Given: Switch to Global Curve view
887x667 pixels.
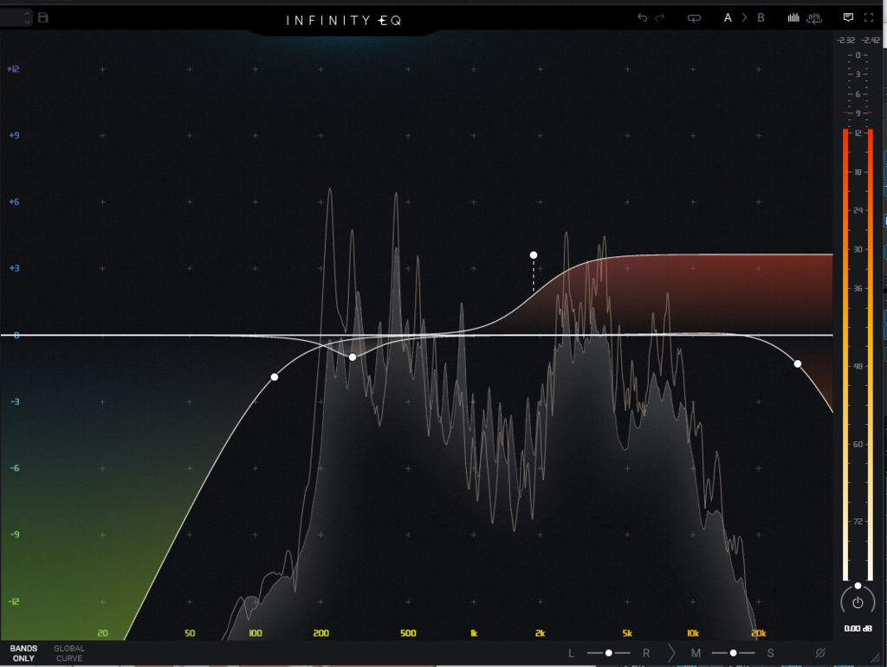Looking at the screenshot, I should pyautogui.click(x=69, y=653).
